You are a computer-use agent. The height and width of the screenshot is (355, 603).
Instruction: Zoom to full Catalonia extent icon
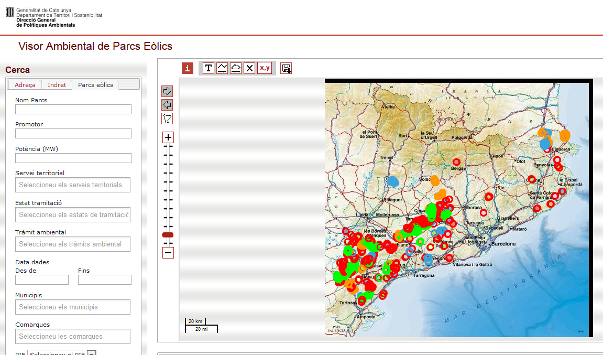(167, 119)
